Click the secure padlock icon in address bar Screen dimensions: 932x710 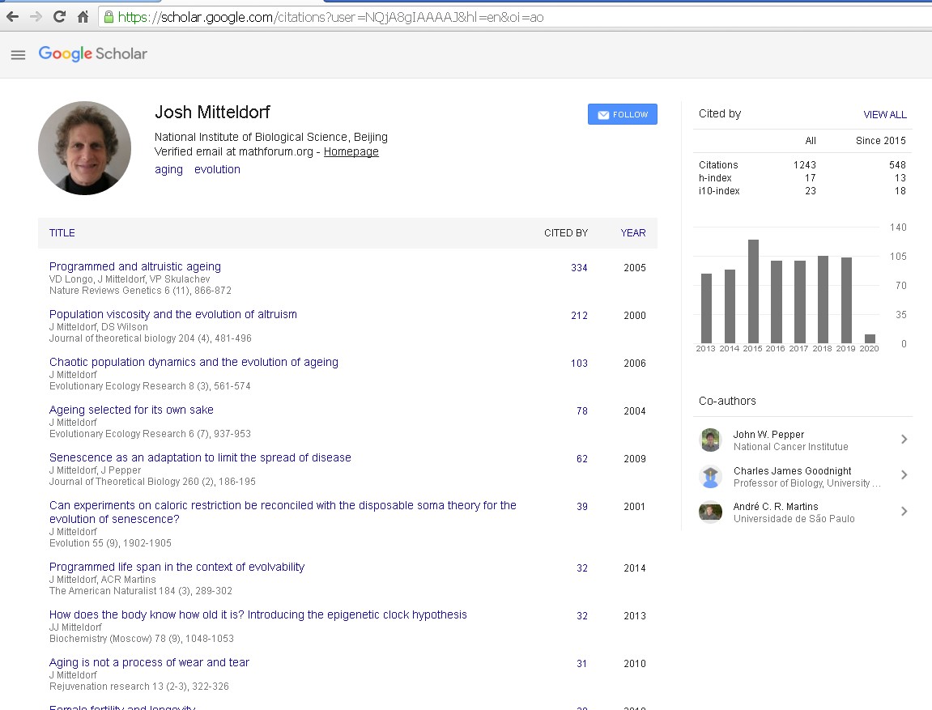pos(109,16)
